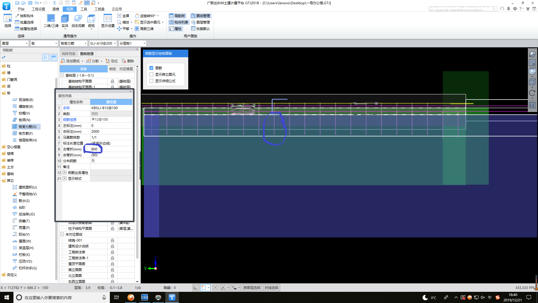The width and height of the screenshot is (538, 303).
Task: Switch 二维/三维 view mode
Action: click(x=51, y=21)
